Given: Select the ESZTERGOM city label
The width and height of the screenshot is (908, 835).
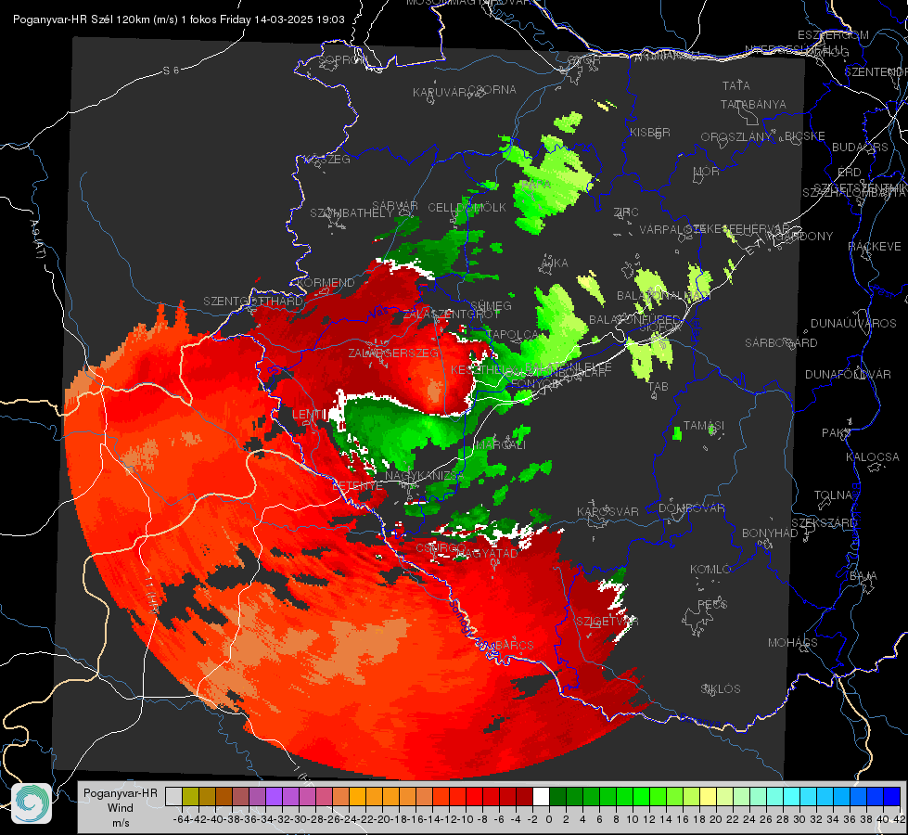Looking at the screenshot, I should coord(833,35).
